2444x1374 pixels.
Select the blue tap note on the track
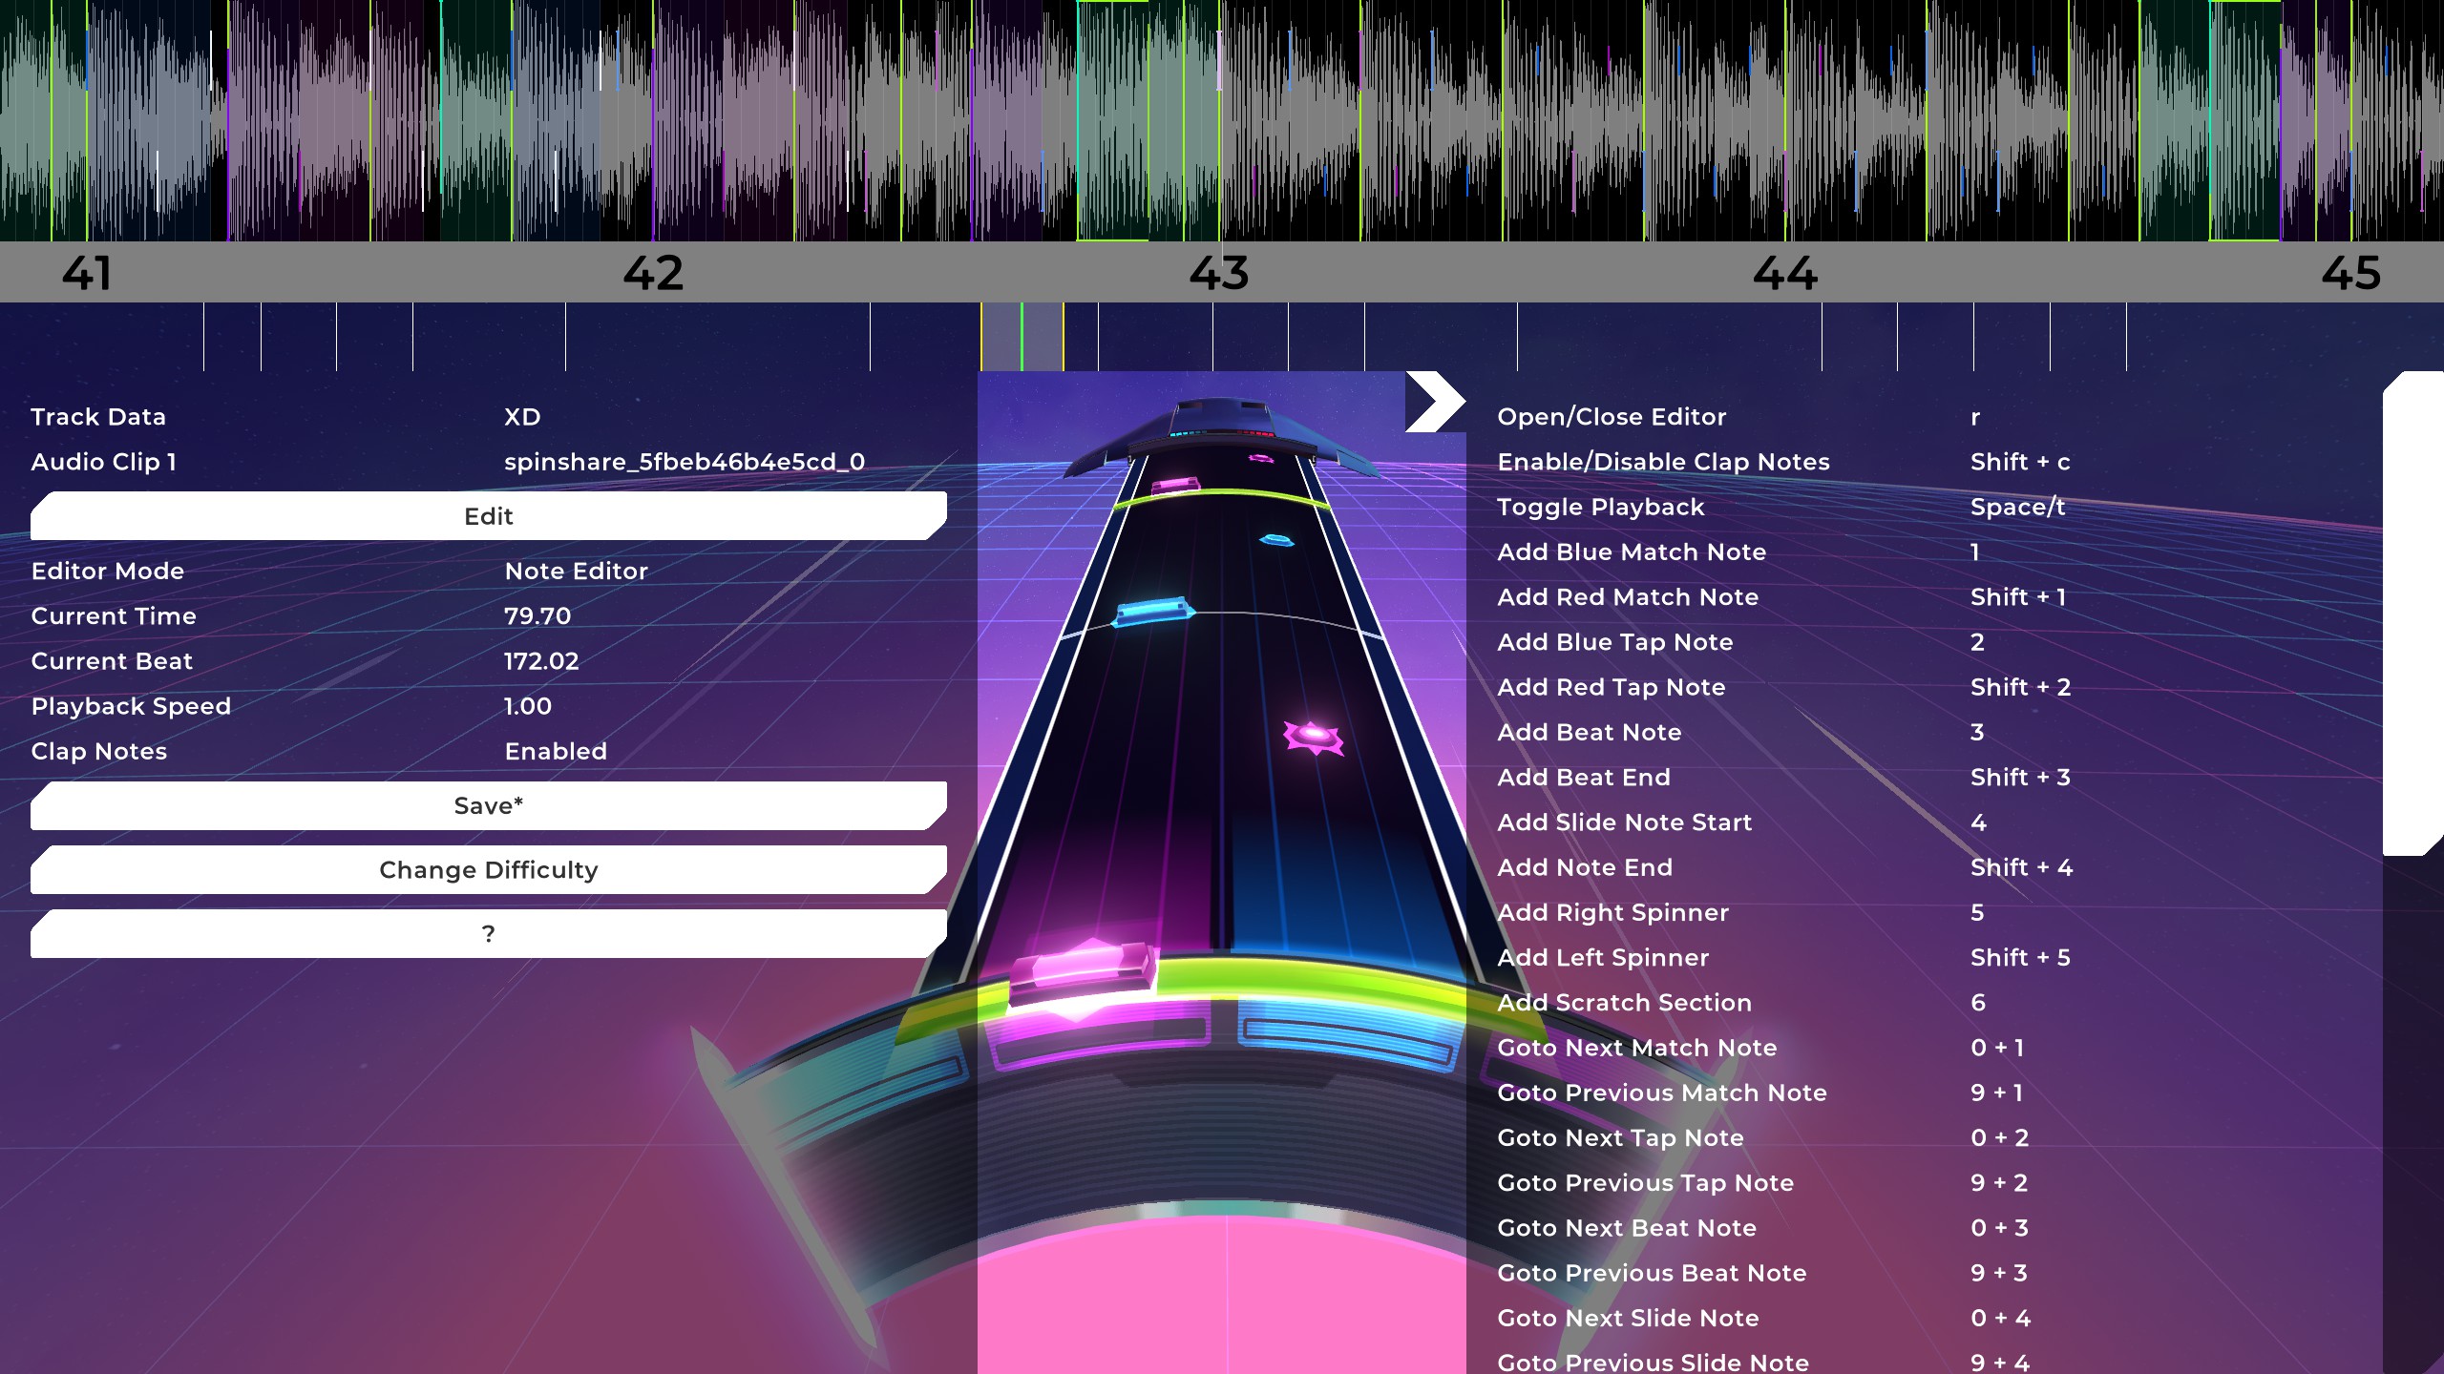(1153, 612)
